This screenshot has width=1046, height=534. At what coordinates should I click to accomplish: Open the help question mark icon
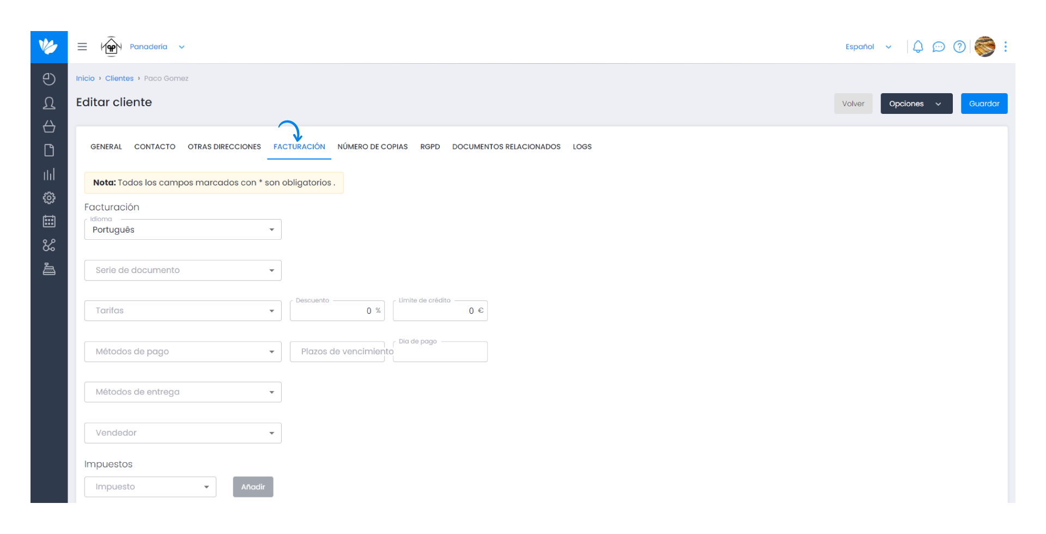[959, 47]
